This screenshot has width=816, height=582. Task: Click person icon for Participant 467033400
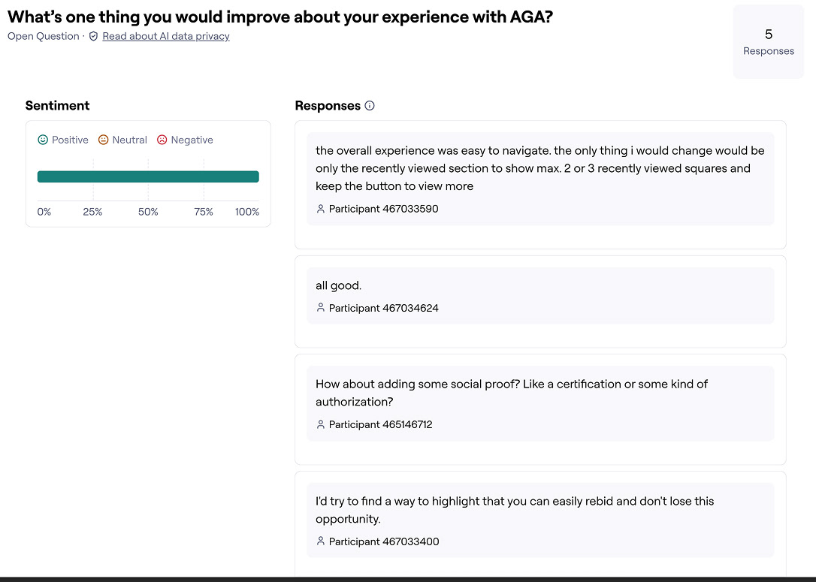coord(321,541)
